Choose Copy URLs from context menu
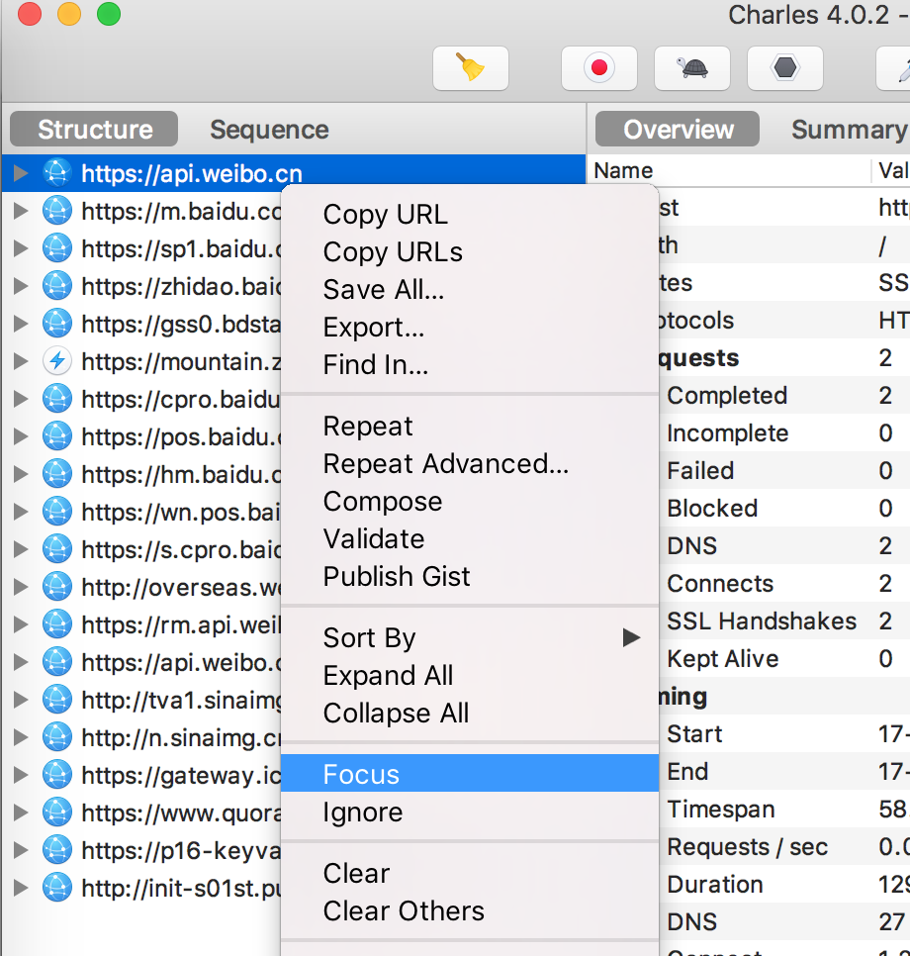Viewport: 910px width, 956px height. (469, 251)
